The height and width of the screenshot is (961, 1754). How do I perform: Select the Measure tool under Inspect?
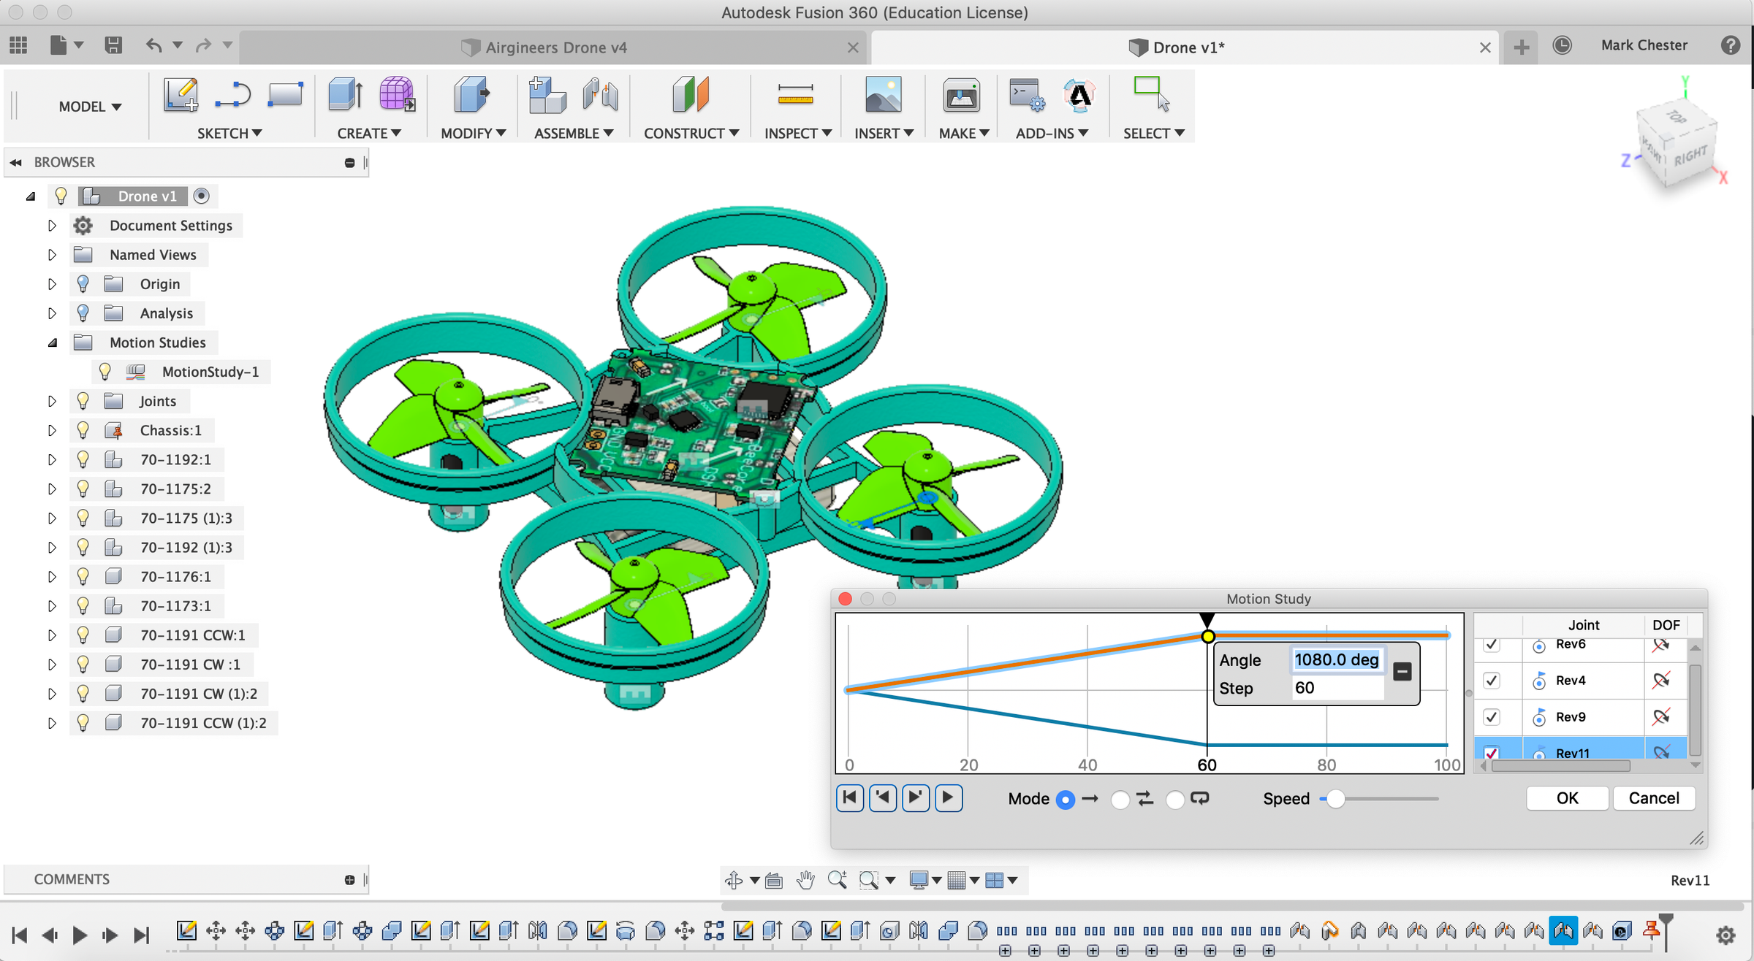(796, 95)
